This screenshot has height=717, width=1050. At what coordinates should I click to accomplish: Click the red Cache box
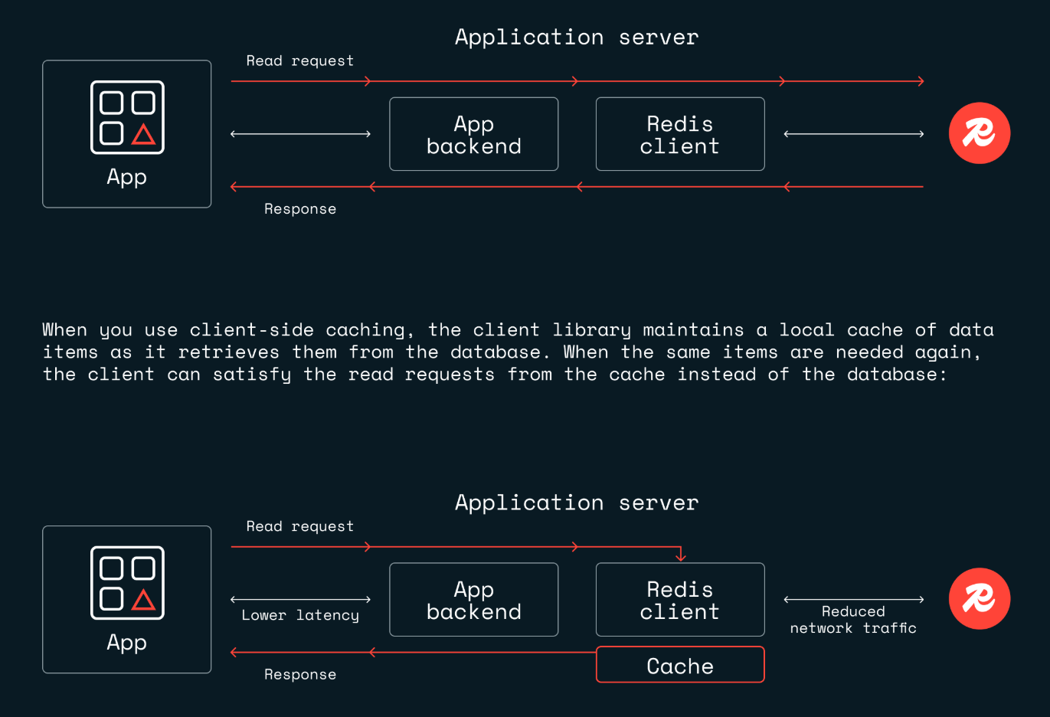(x=680, y=664)
